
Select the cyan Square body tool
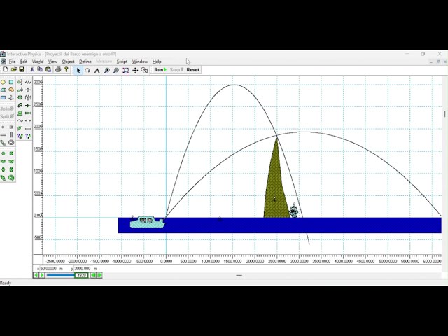[11, 83]
